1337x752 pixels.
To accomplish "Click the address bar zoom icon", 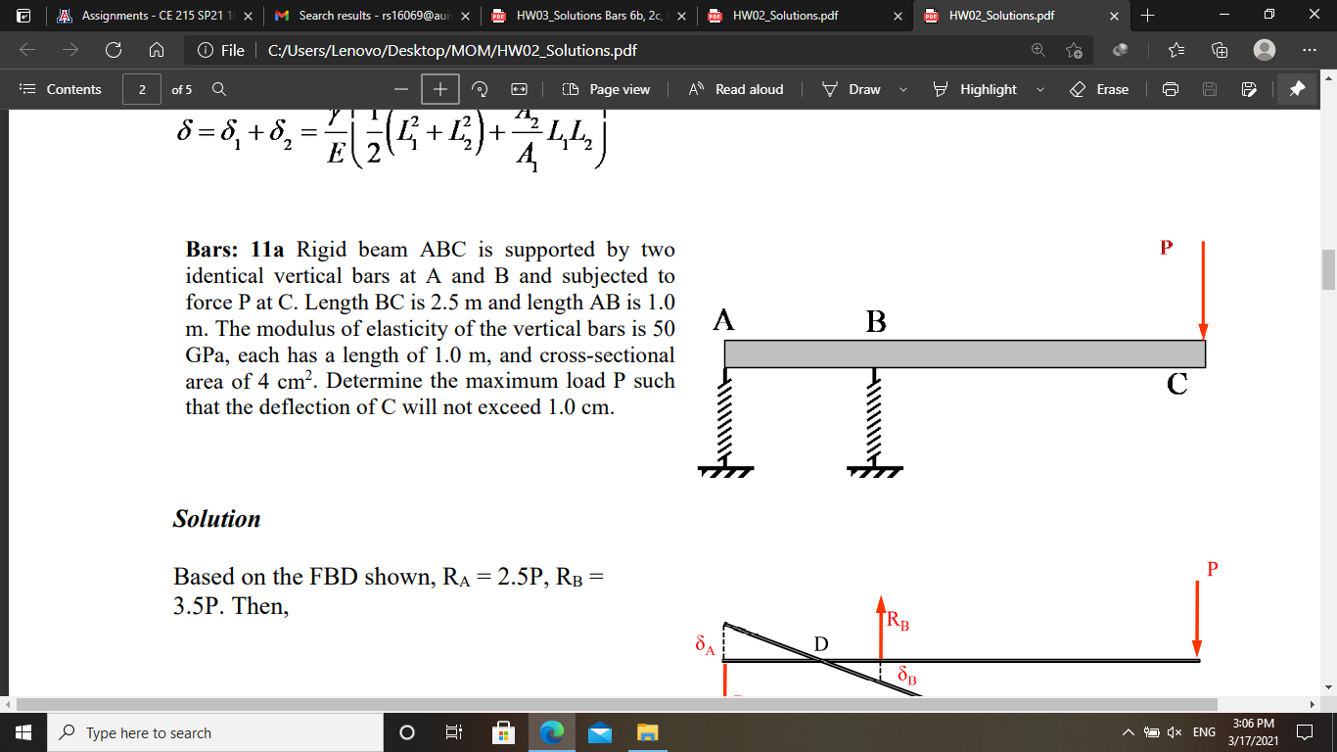I will 1037,50.
